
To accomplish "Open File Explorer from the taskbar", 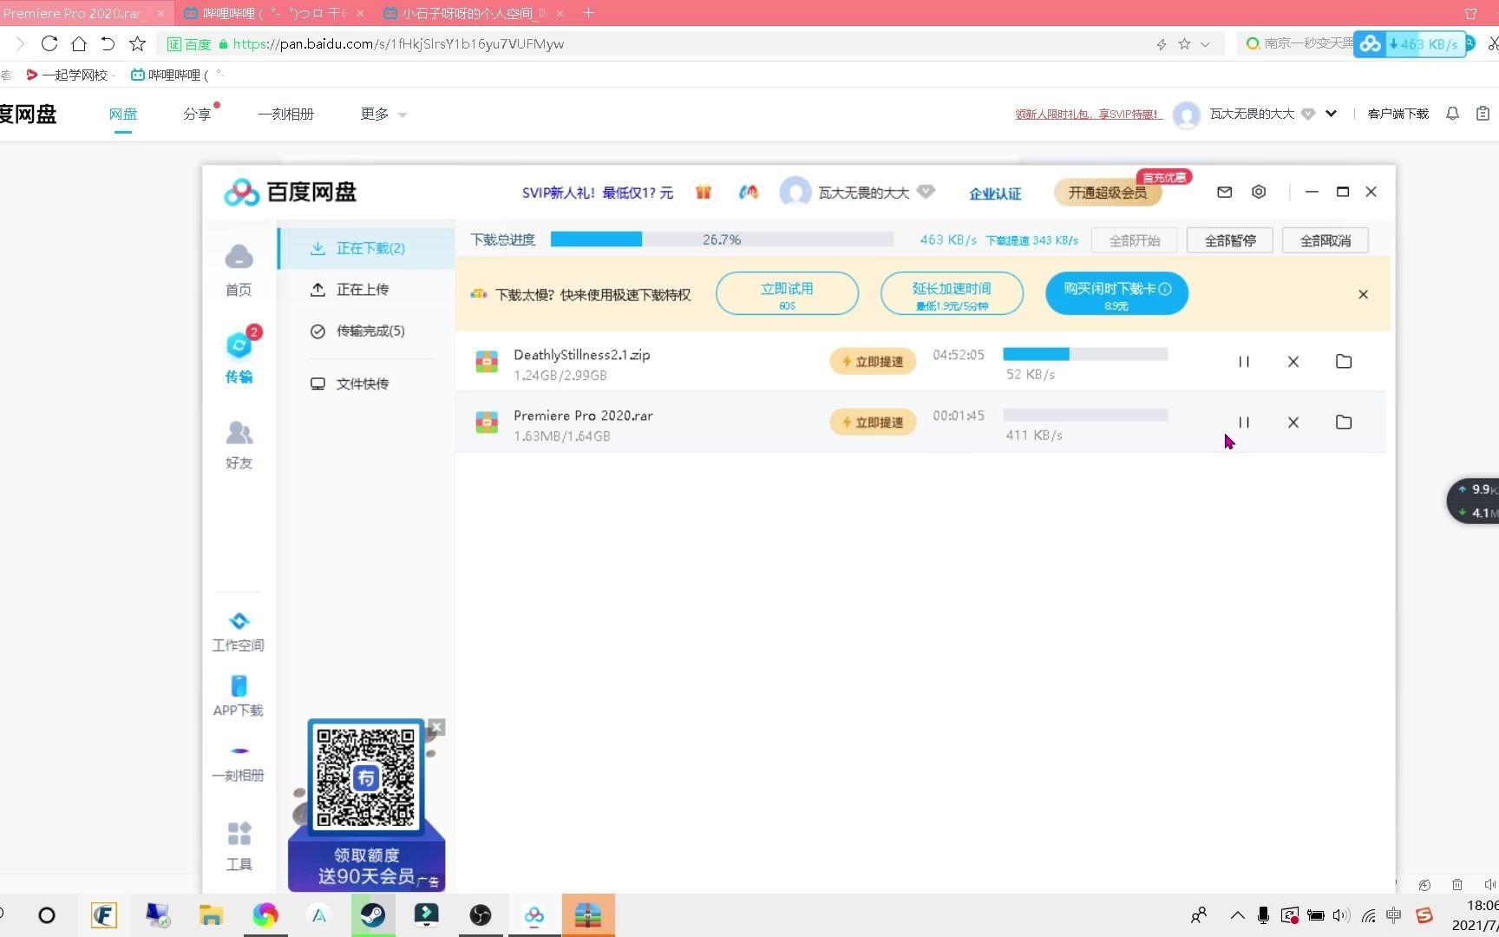I will click(x=211, y=915).
